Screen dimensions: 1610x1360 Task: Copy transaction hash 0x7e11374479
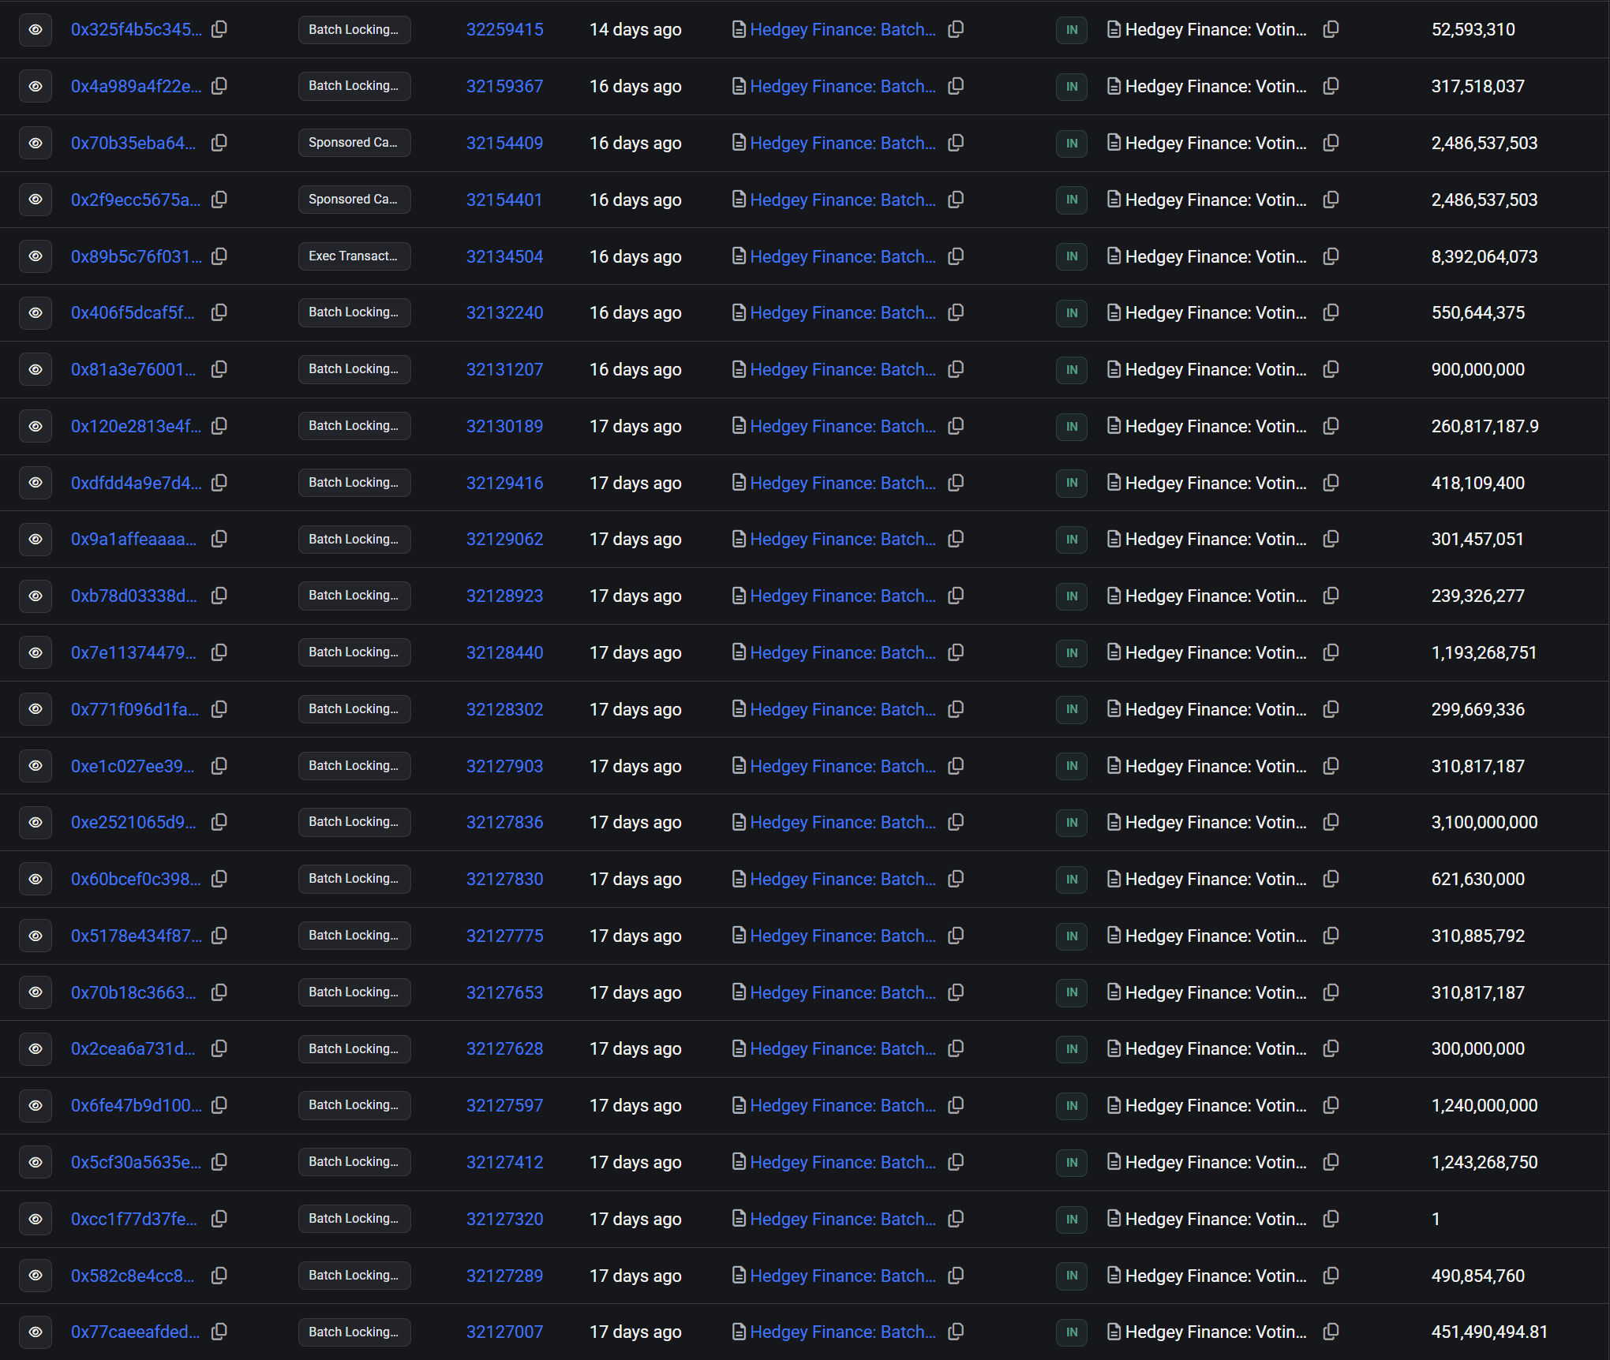219,652
